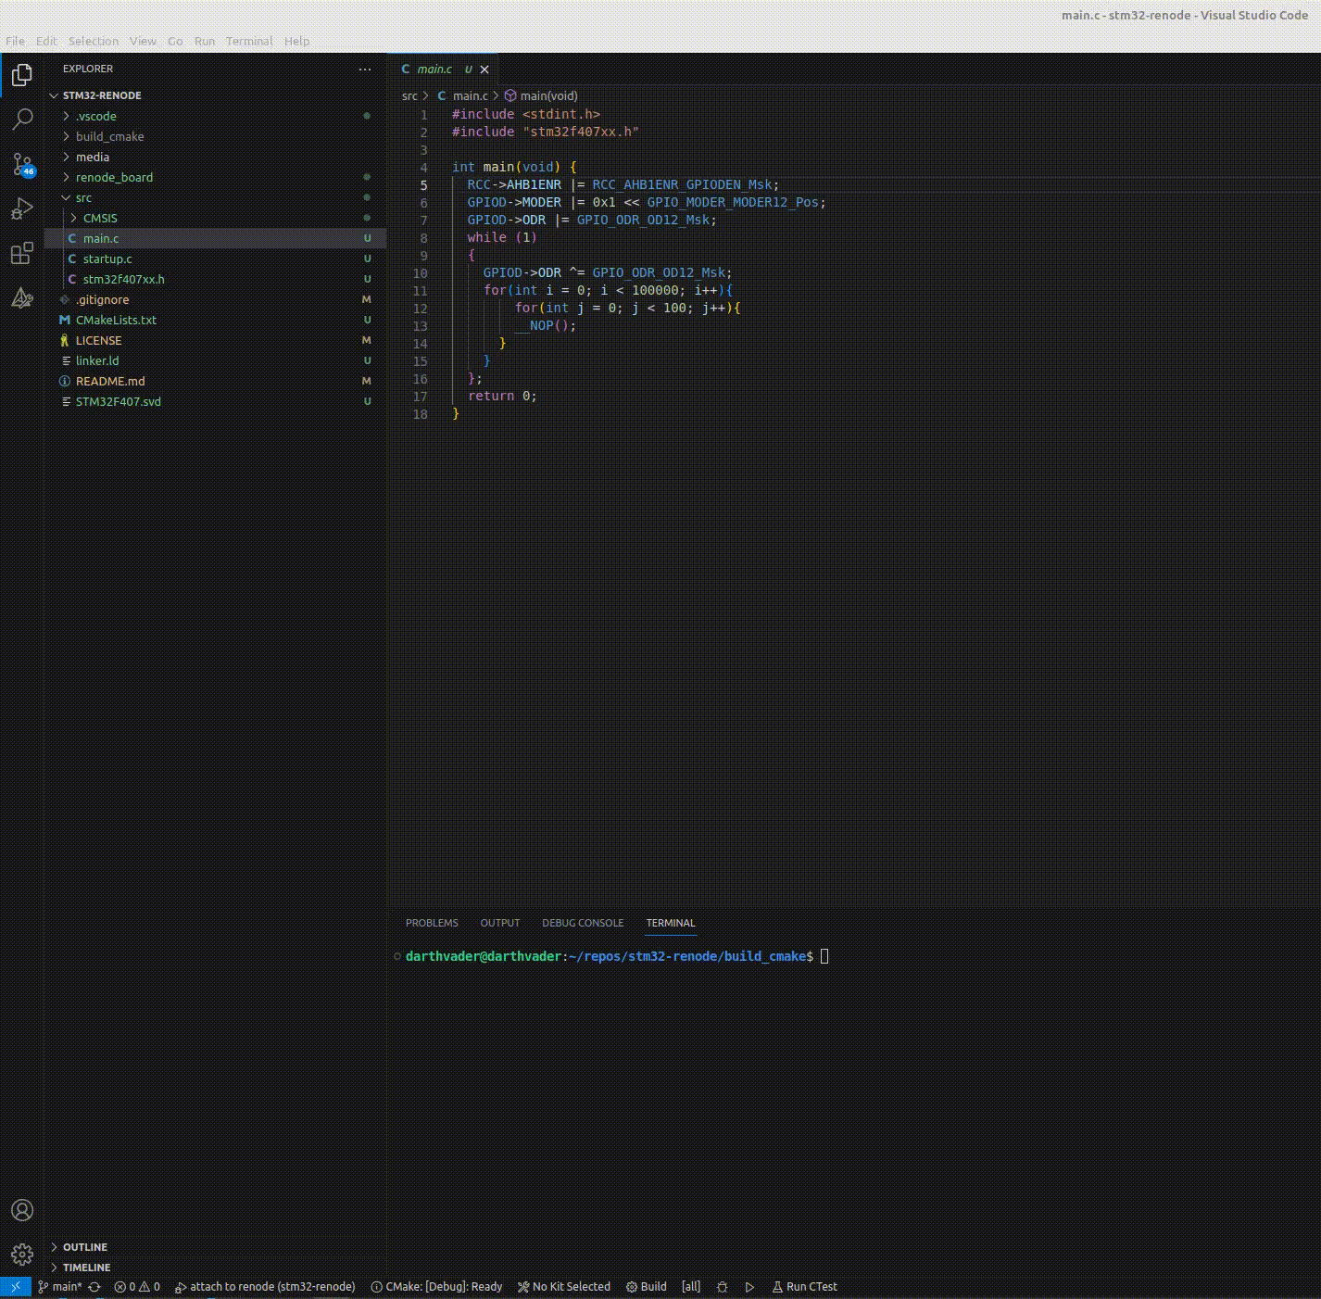Screen dimensions: 1321x1299
Task: Open CMakeLists.txt in the explorer
Action: pos(215,320)
